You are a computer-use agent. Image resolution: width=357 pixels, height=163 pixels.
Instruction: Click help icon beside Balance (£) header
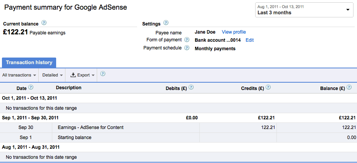tap(349, 87)
